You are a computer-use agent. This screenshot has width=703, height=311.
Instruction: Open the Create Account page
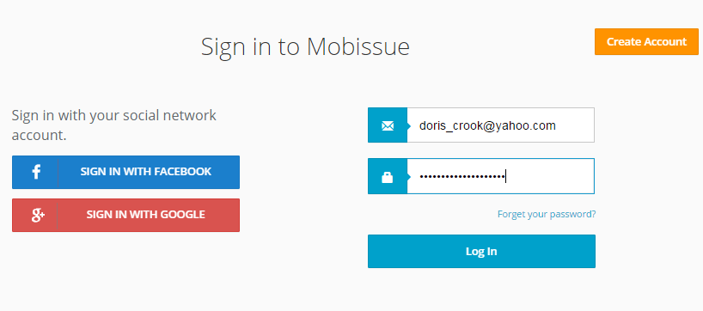(646, 42)
